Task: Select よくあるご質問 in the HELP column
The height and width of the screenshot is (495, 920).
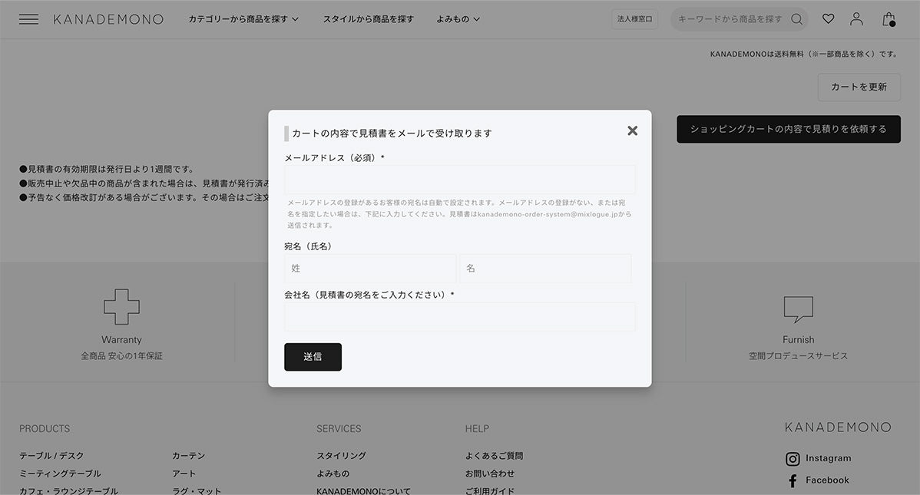Action: (x=495, y=455)
